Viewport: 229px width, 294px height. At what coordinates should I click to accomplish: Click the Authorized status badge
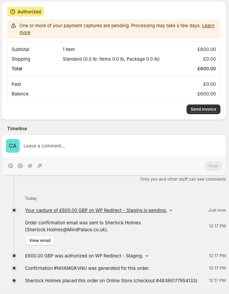(x=26, y=12)
